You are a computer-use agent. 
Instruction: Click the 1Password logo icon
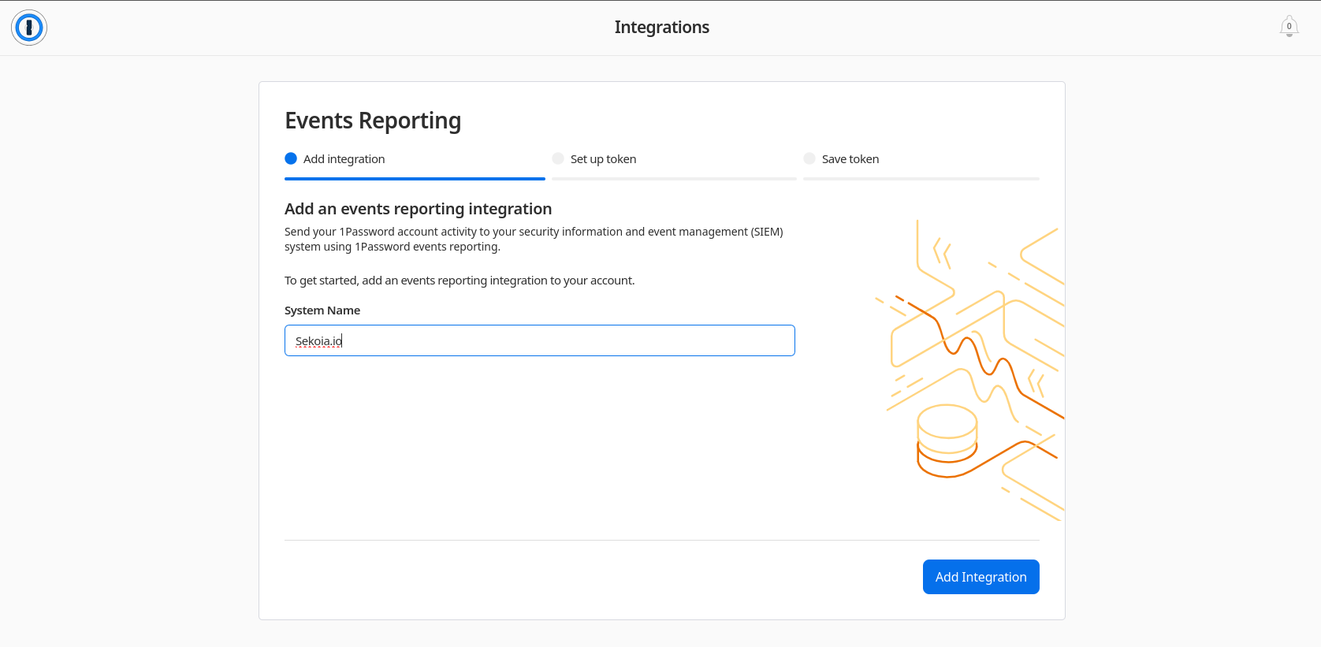(x=29, y=28)
